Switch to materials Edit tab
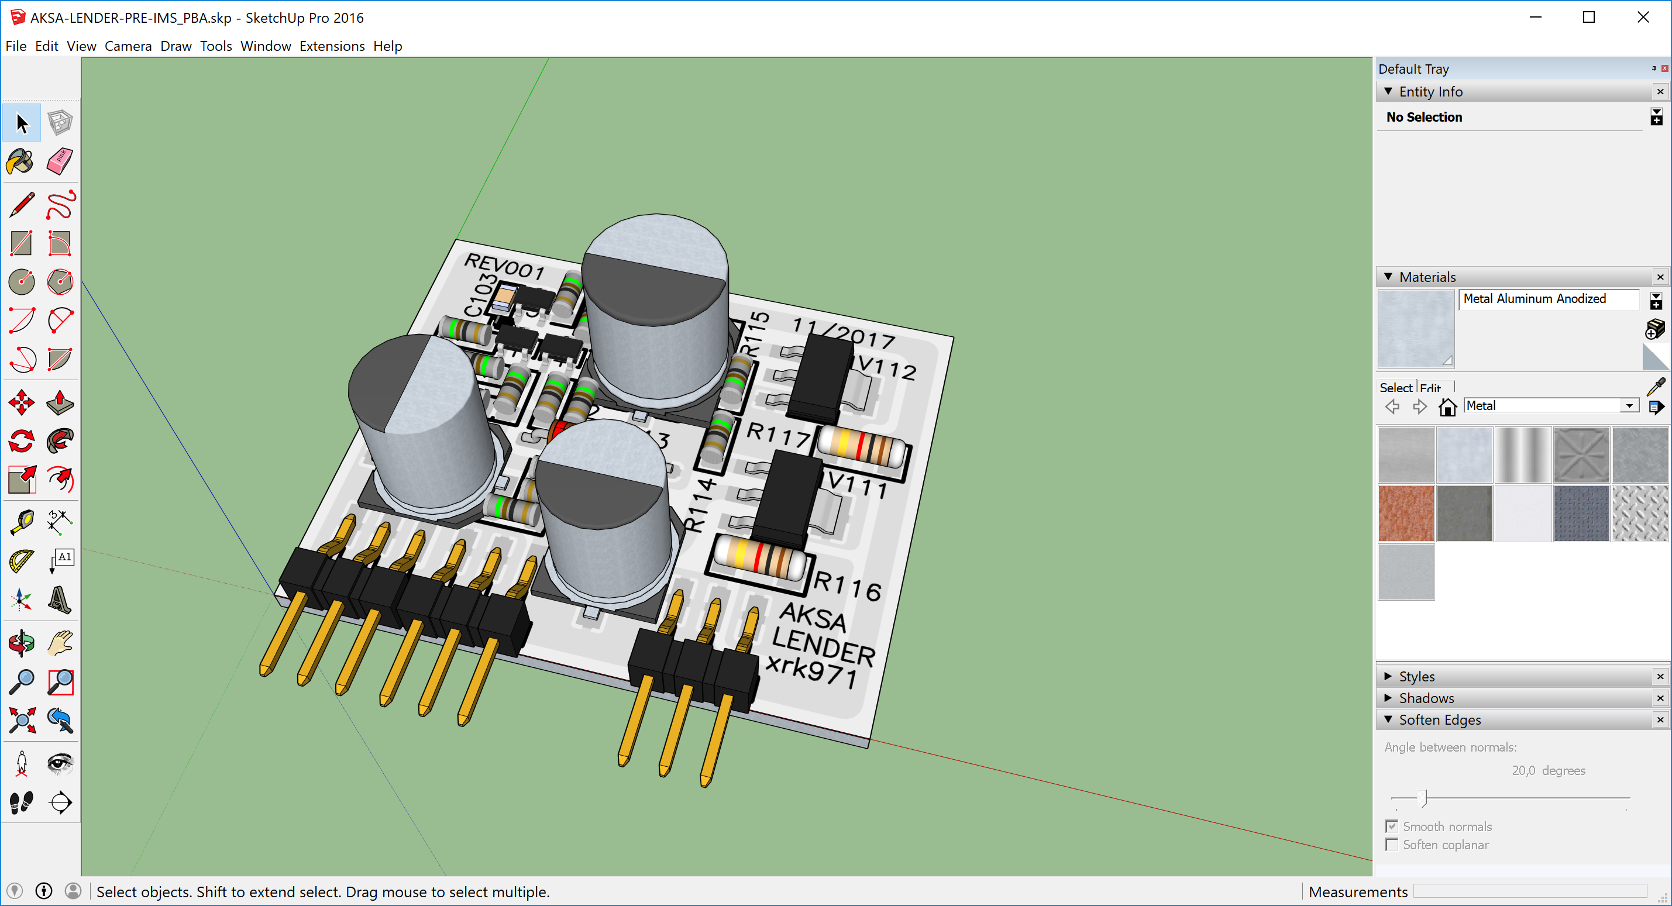 1430,387
